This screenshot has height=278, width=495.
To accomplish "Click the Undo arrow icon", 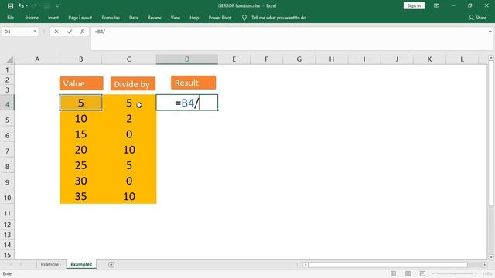I will tap(21, 5).
